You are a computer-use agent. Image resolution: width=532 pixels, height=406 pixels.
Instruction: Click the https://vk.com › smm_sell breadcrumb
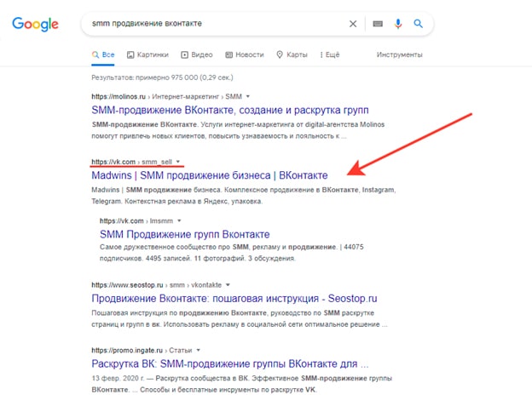[x=131, y=162]
